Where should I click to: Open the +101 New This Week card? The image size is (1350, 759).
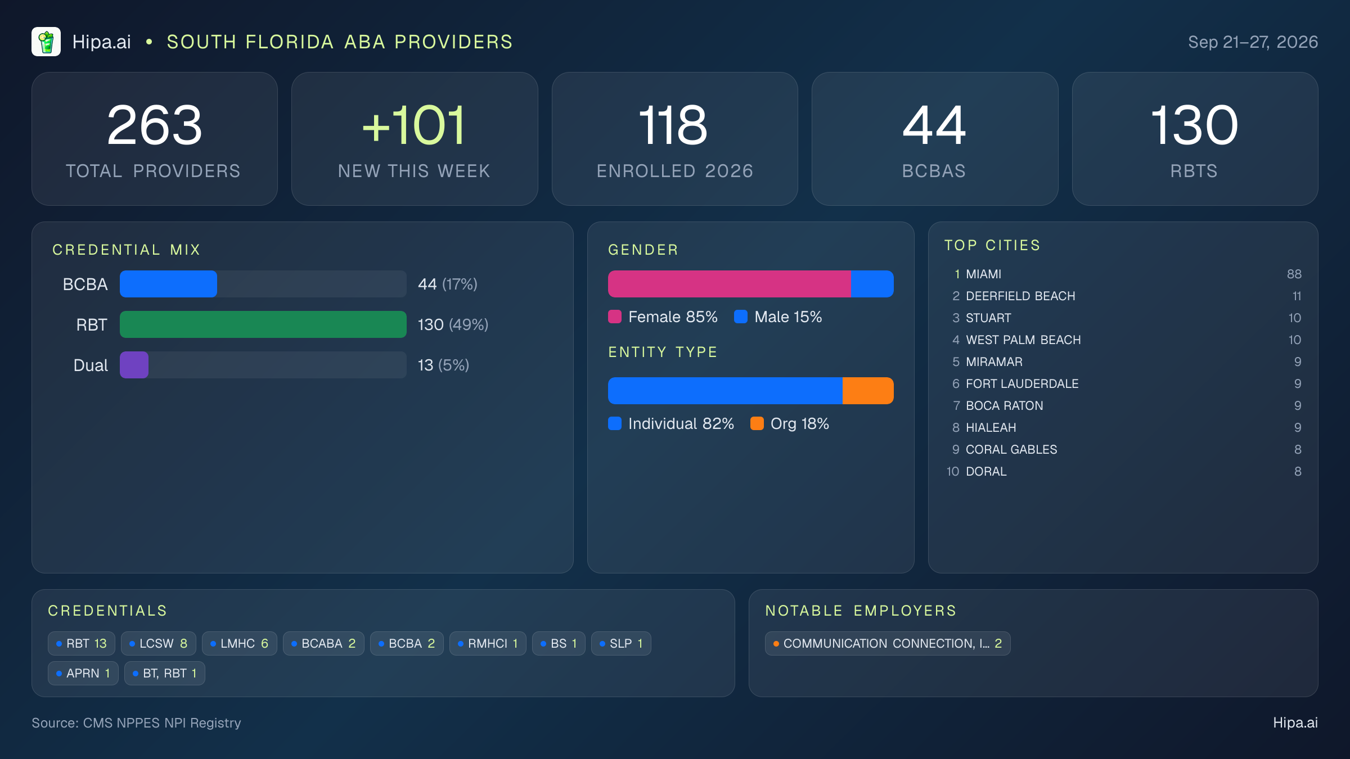pyautogui.click(x=415, y=139)
